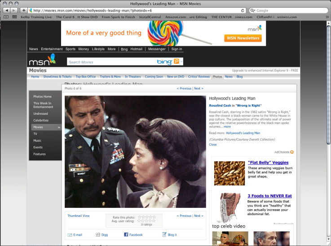Viewport: 331px width, 246px height.
Task: Open the Bing search options dropdown arrow
Action: 181,61
